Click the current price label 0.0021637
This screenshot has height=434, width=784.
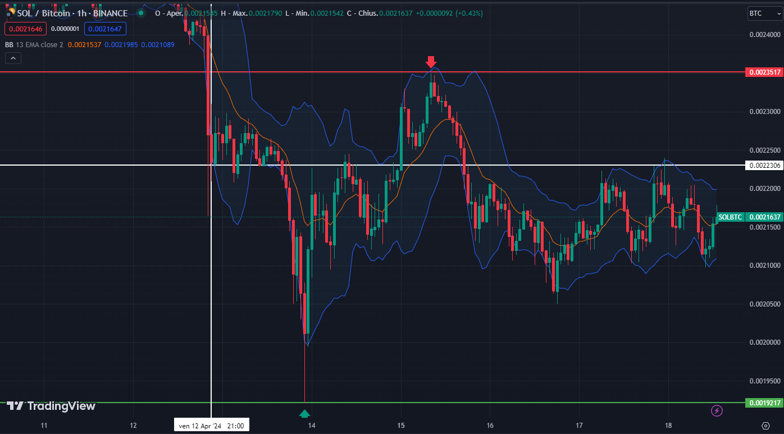click(764, 217)
